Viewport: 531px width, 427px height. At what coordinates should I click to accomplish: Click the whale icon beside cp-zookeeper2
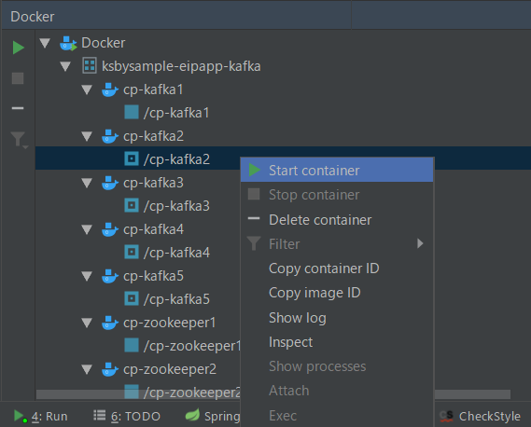tap(110, 369)
